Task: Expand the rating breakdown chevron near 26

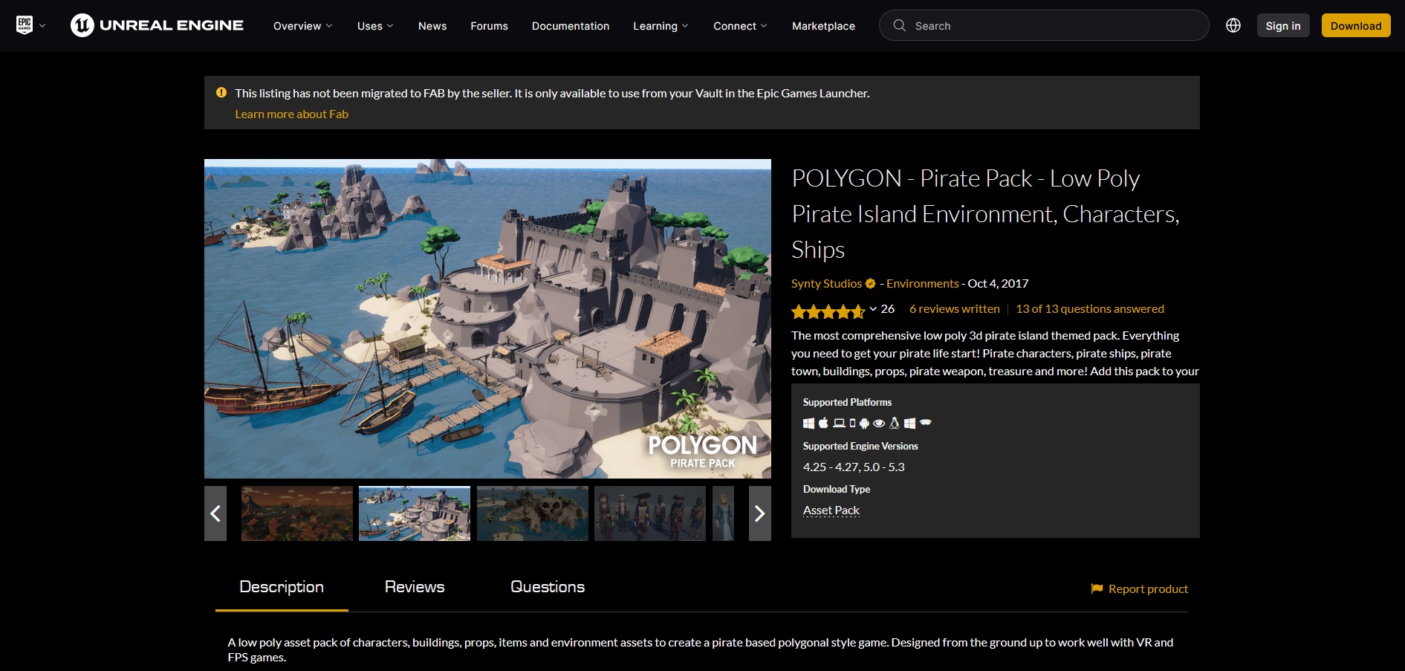Action: [873, 308]
